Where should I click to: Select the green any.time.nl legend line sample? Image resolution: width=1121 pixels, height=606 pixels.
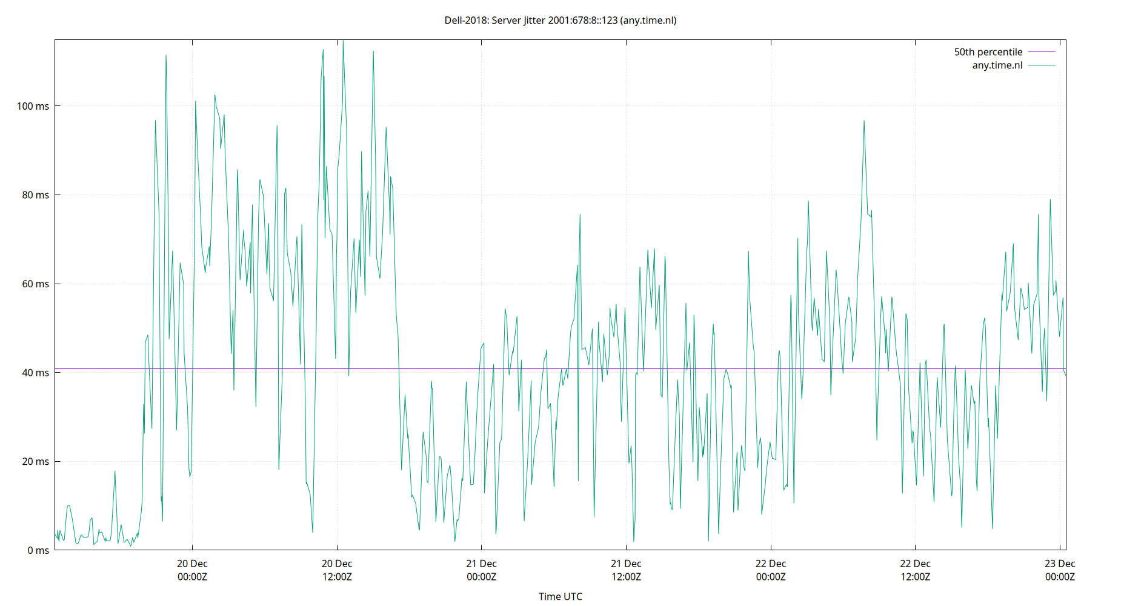point(1041,65)
